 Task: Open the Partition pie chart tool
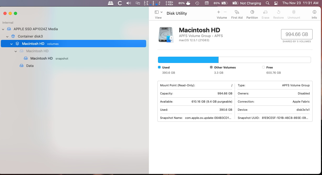coord(252,12)
